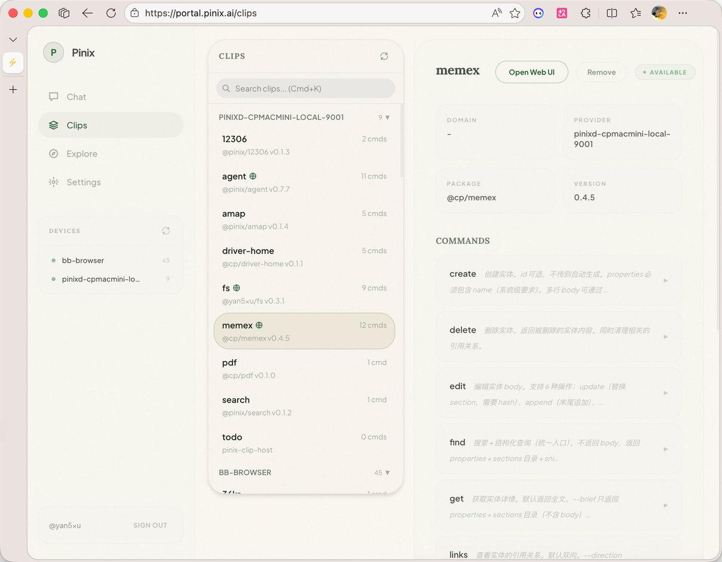
Task: Select the agent clip
Action: 304,182
